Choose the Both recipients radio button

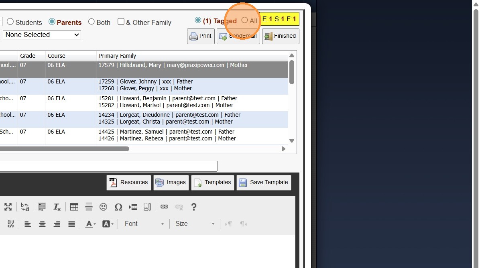(x=91, y=22)
